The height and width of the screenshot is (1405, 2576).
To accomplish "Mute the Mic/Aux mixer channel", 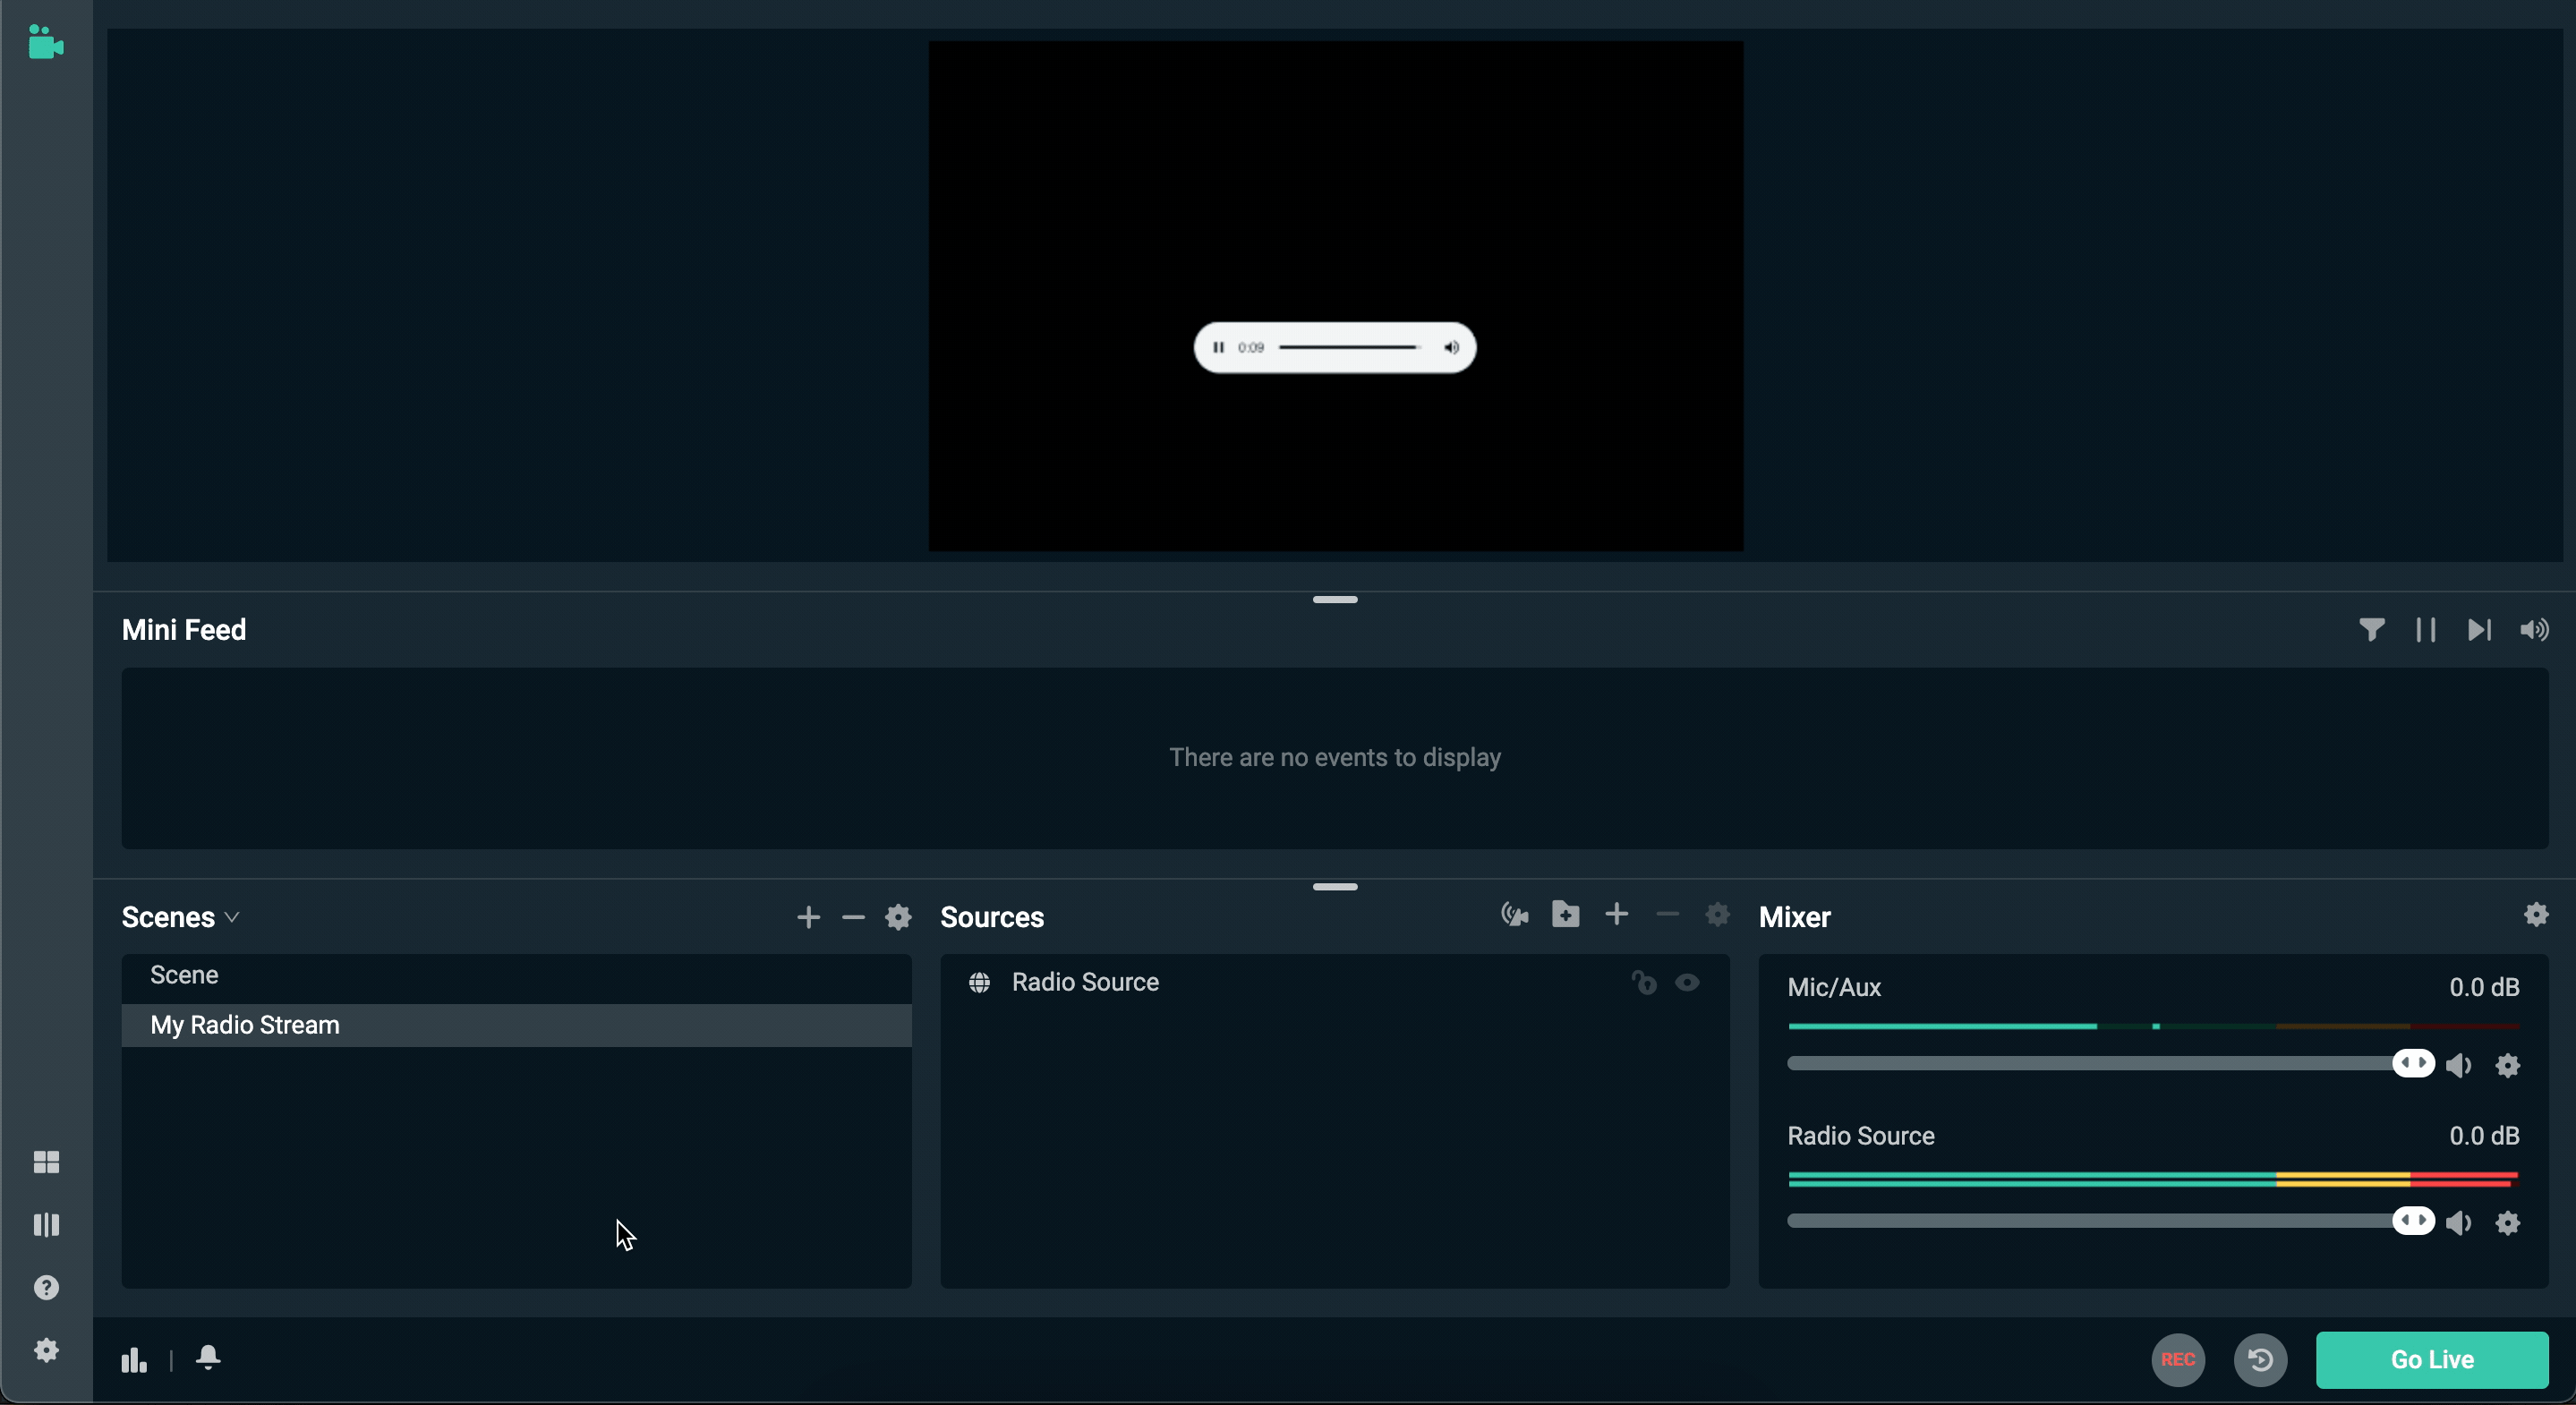I will click(2458, 1065).
